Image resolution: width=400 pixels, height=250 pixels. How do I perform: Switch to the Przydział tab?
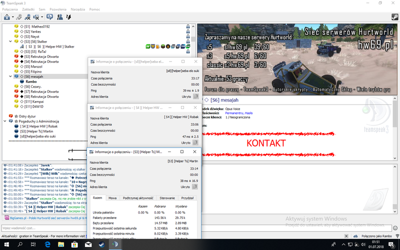(x=187, y=198)
